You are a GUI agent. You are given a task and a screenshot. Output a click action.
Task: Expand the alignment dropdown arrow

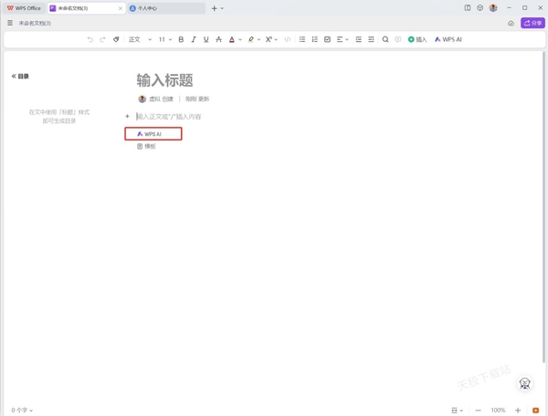(x=347, y=39)
